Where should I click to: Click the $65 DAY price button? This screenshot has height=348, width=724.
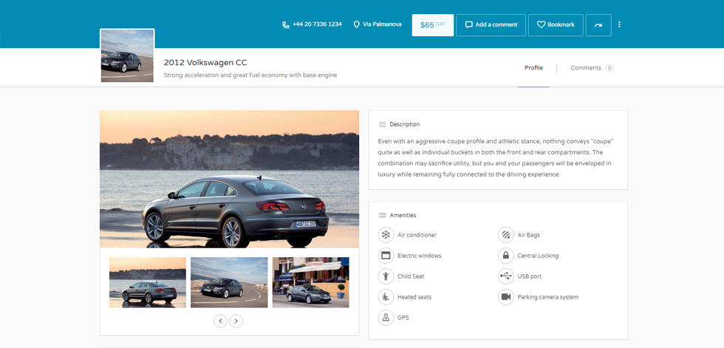pyautogui.click(x=433, y=25)
